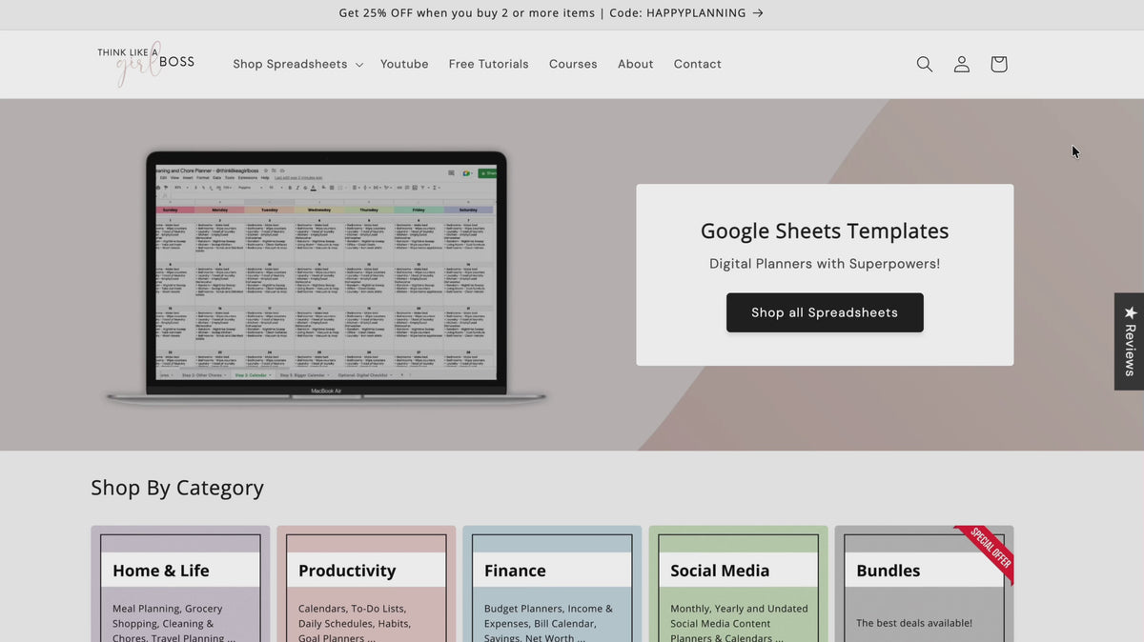Open the Finance category card

[x=552, y=584]
